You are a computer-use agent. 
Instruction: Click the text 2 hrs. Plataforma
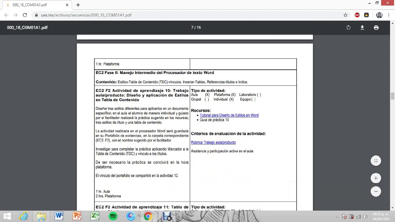[x=108, y=196]
